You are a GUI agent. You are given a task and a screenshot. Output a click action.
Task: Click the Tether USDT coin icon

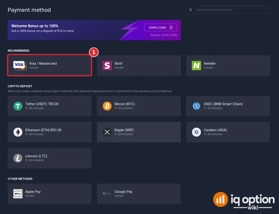(18, 106)
